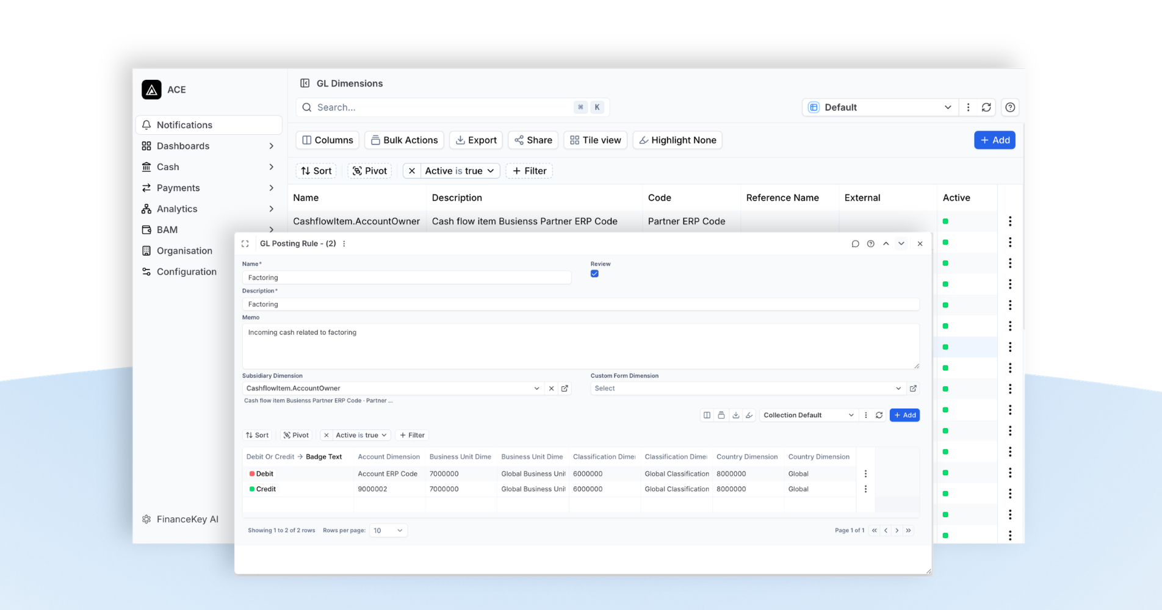Viewport: 1162px width, 610px height.
Task: Click Pivot button in posting rule dialog
Action: 296,436
